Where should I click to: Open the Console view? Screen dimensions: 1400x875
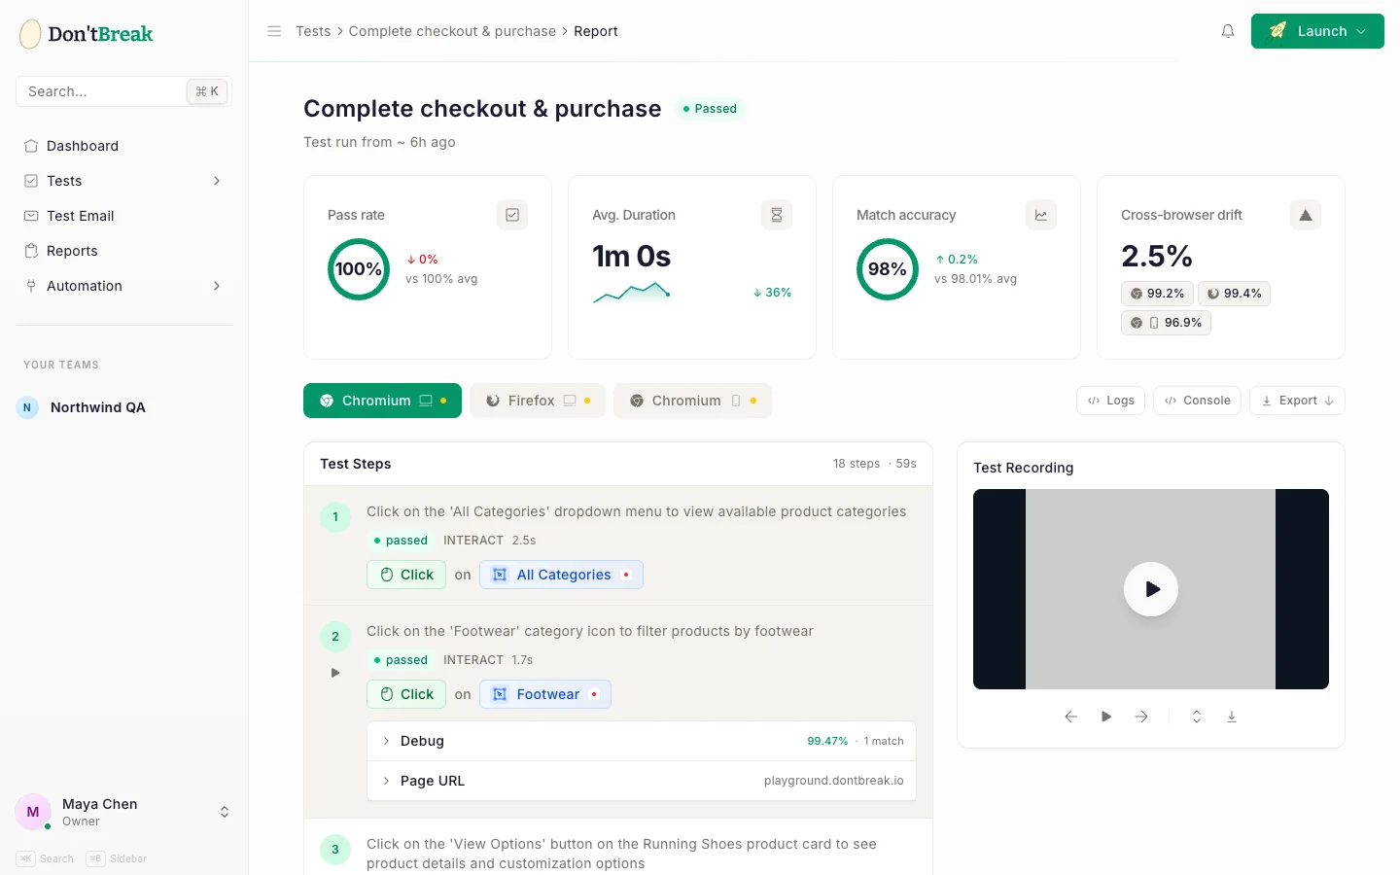1197,401
